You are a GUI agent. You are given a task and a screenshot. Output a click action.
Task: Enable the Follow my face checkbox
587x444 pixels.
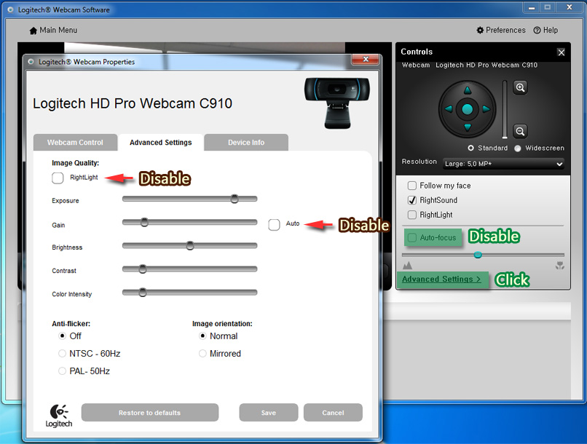coord(412,186)
